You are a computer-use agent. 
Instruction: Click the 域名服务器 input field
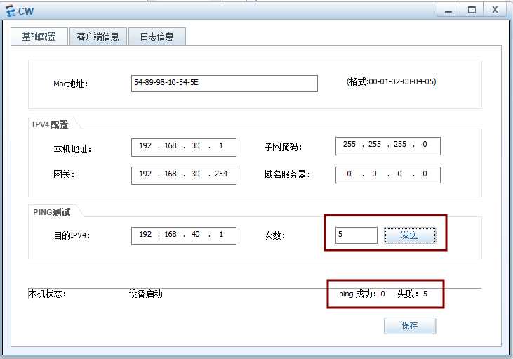coord(388,175)
